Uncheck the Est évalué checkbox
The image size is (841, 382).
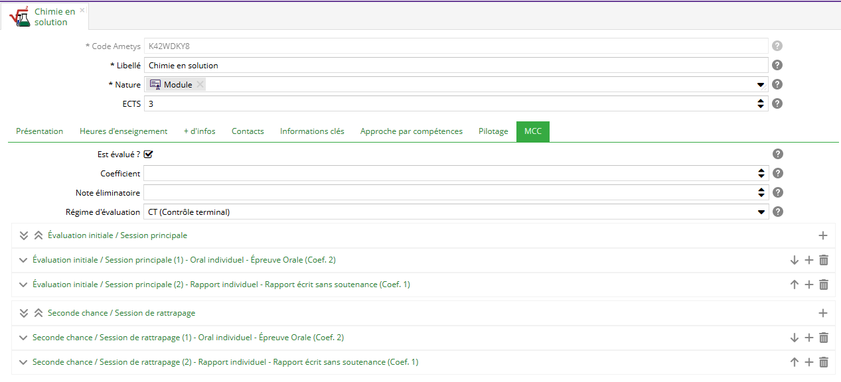pos(149,155)
